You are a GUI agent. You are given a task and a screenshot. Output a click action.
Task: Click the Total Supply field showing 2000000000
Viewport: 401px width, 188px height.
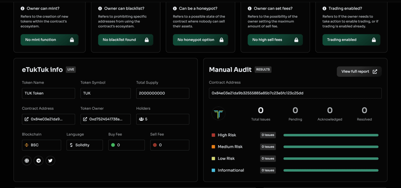(x=163, y=93)
